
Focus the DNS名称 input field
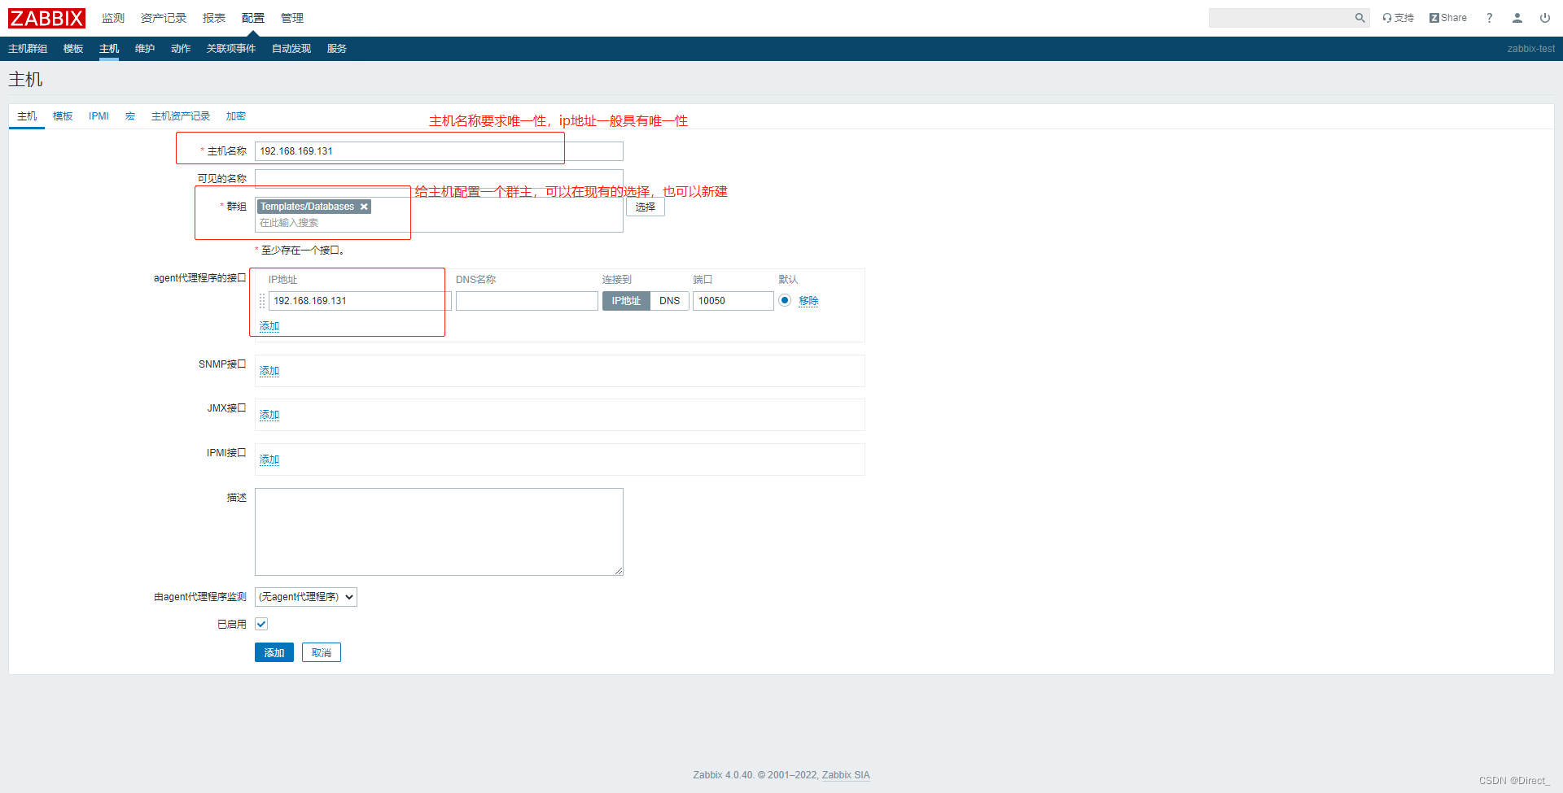tap(527, 301)
